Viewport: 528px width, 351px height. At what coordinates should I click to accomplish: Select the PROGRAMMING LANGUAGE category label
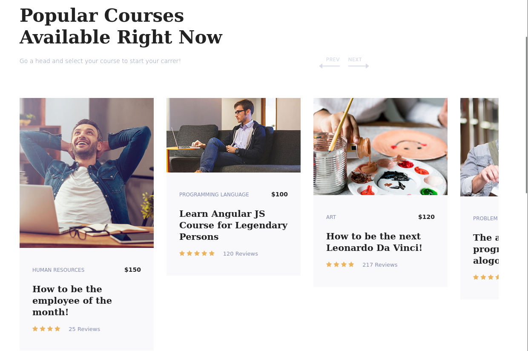pos(214,195)
